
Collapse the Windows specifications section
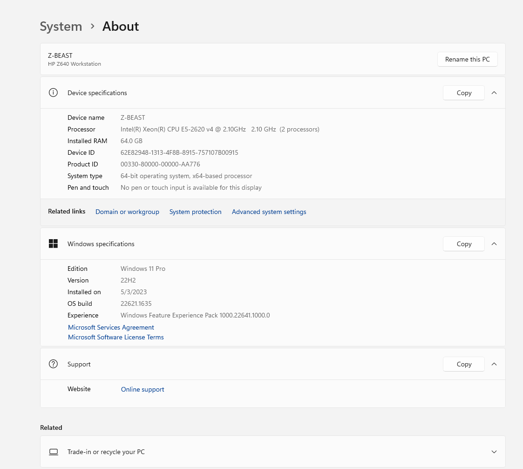[494, 244]
